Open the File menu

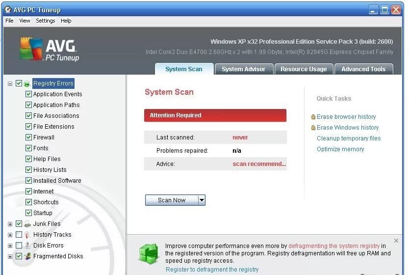tap(9, 21)
